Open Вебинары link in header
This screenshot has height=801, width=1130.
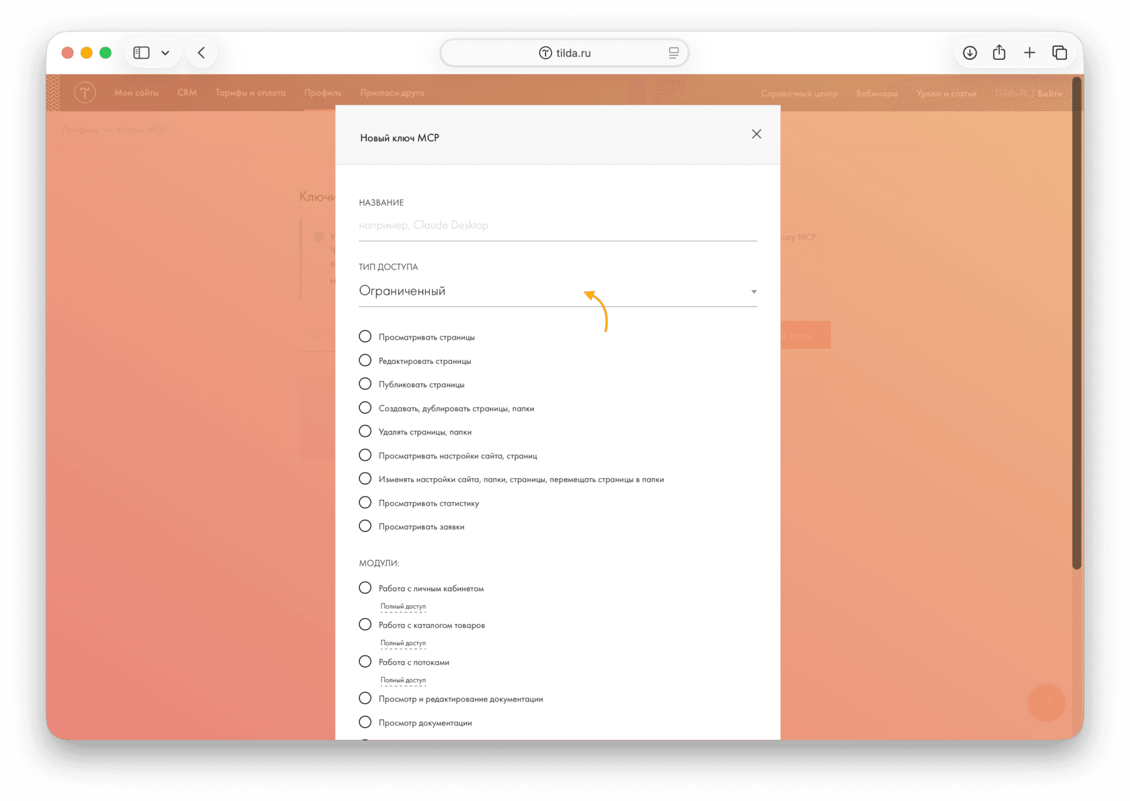[x=877, y=93]
